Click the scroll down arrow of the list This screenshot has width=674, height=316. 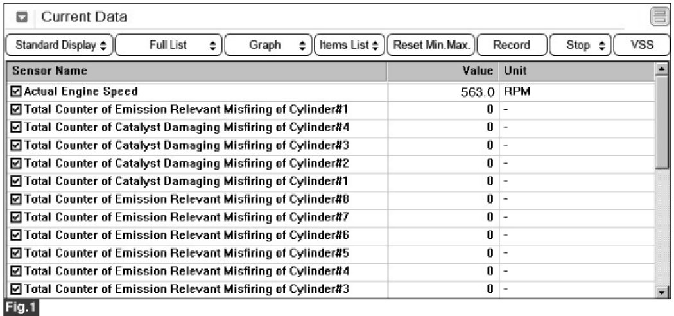pos(661,292)
